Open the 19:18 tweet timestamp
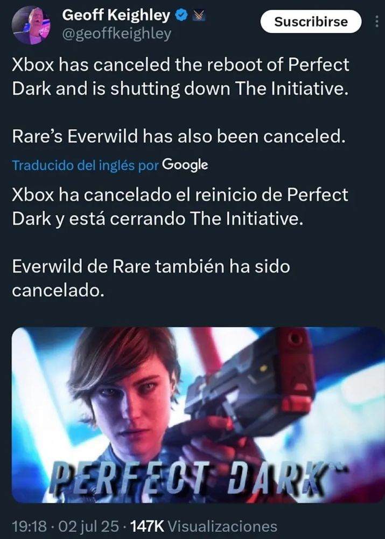Screen dimensions: 385x539 click(29, 527)
